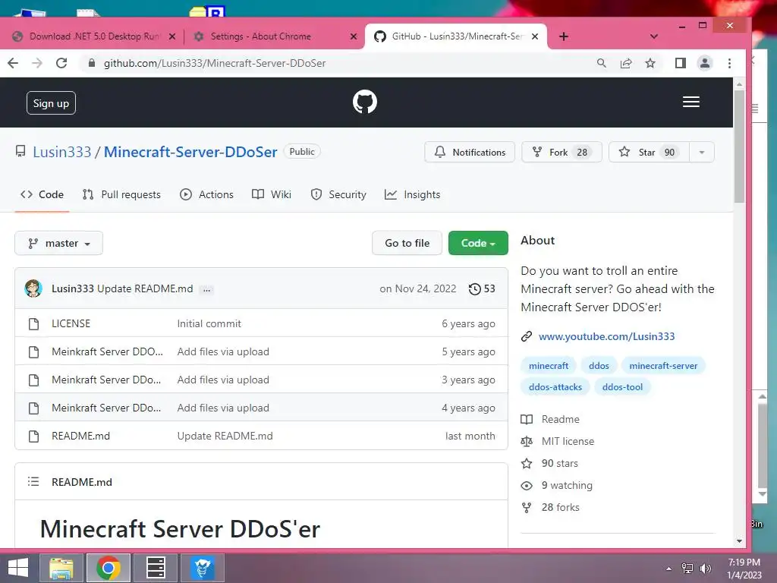Click the browser forward arrow
This screenshot has width=777, height=583.
(x=37, y=63)
